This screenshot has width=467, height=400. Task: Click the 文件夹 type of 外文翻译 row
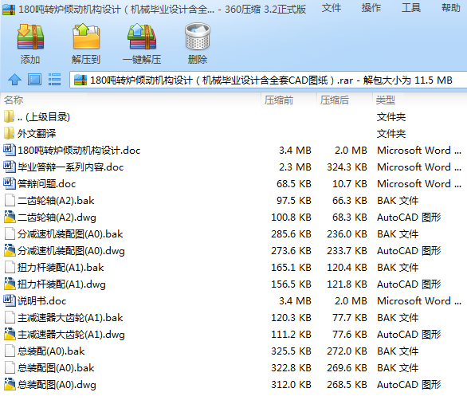391,133
